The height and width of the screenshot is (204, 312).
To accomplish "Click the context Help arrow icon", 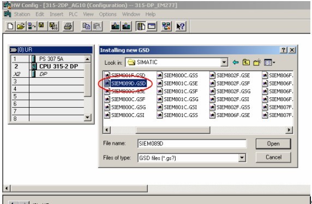I will pyautogui.click(x=181, y=26).
